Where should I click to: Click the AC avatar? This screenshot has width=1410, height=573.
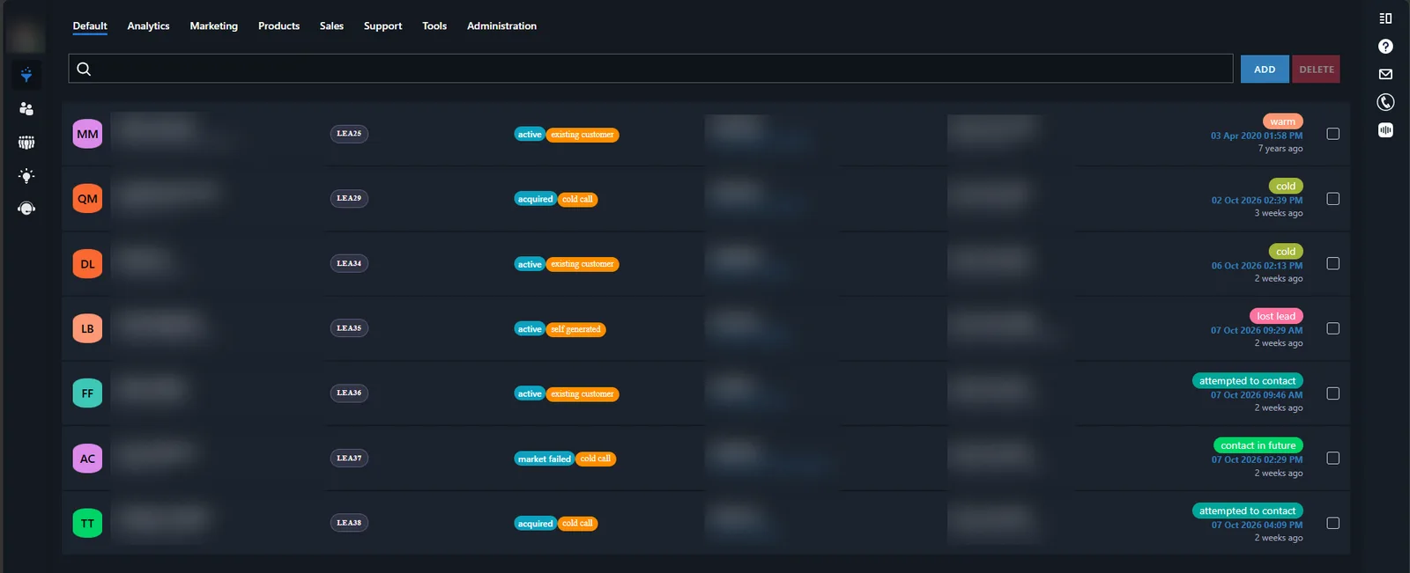(x=87, y=459)
